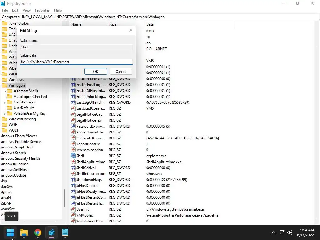
Task: Click the ForceUnlockLog... value icon
Action: click(x=73, y=96)
